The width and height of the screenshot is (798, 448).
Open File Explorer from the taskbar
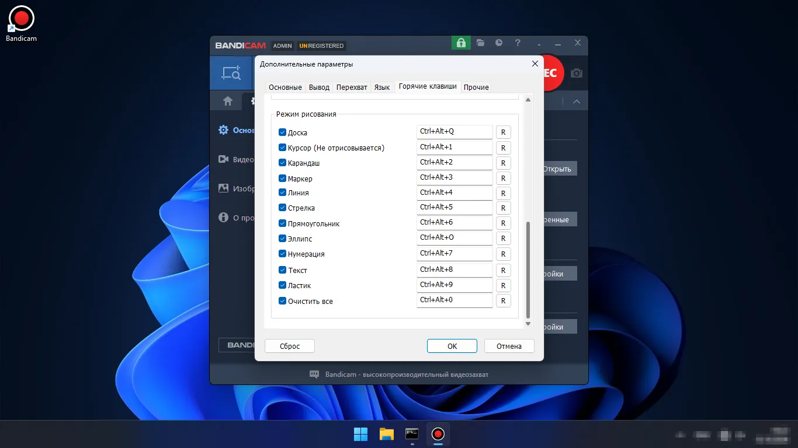(x=387, y=434)
